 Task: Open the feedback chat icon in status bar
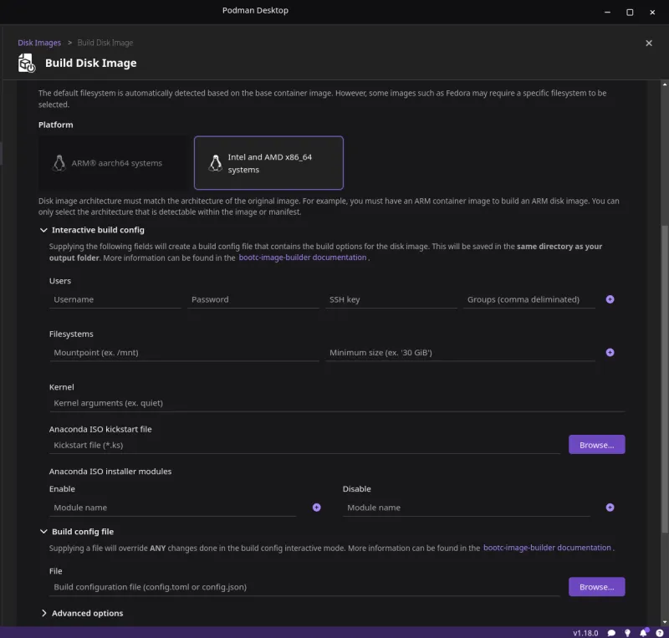[x=611, y=633]
